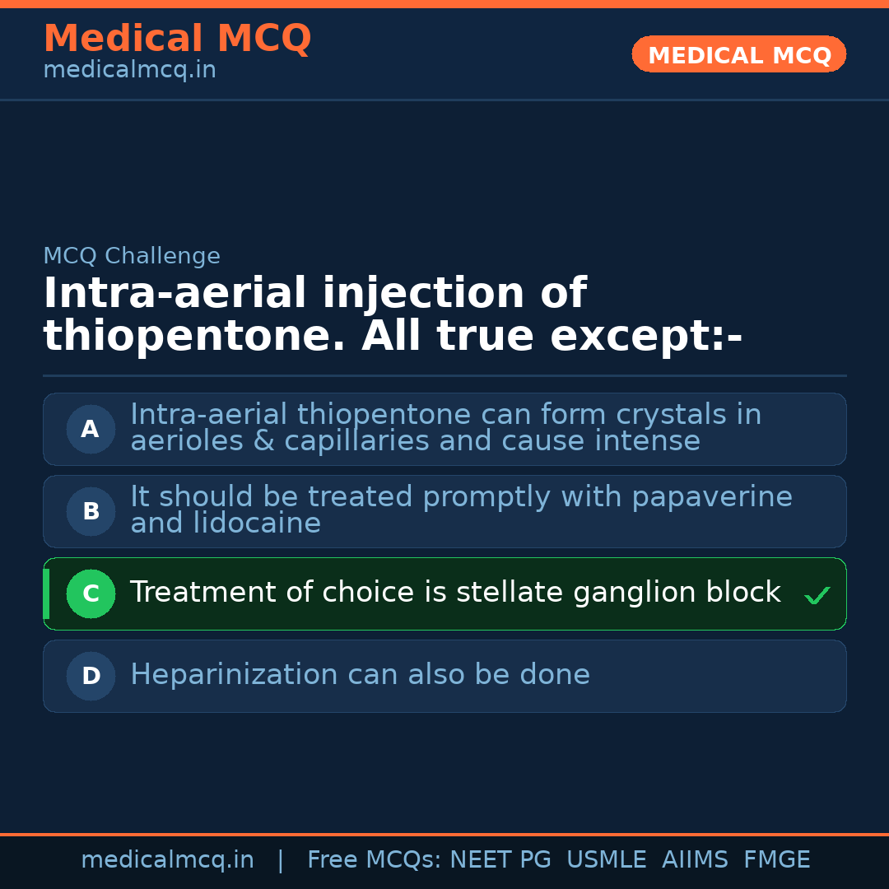Visit medicalmcq.in link under the header
889x889 pixels.
point(129,71)
